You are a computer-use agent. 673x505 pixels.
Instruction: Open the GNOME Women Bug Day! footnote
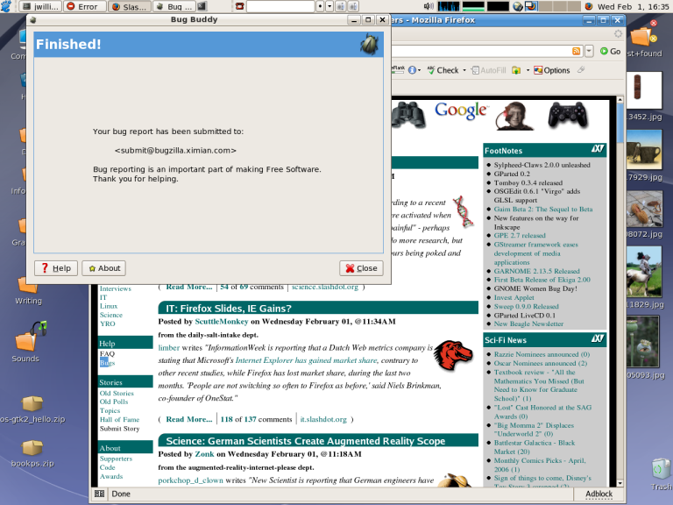coord(535,288)
